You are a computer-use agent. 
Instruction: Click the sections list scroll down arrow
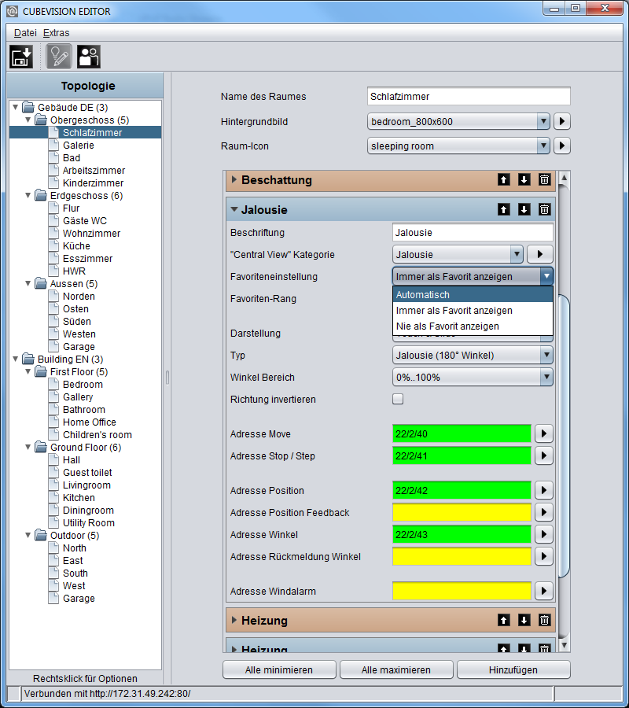click(x=564, y=645)
